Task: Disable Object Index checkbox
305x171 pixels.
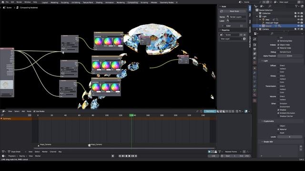Action: [x=278, y=45]
